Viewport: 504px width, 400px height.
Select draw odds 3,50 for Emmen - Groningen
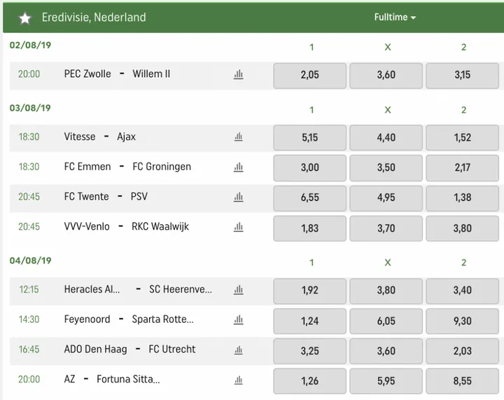[386, 168]
